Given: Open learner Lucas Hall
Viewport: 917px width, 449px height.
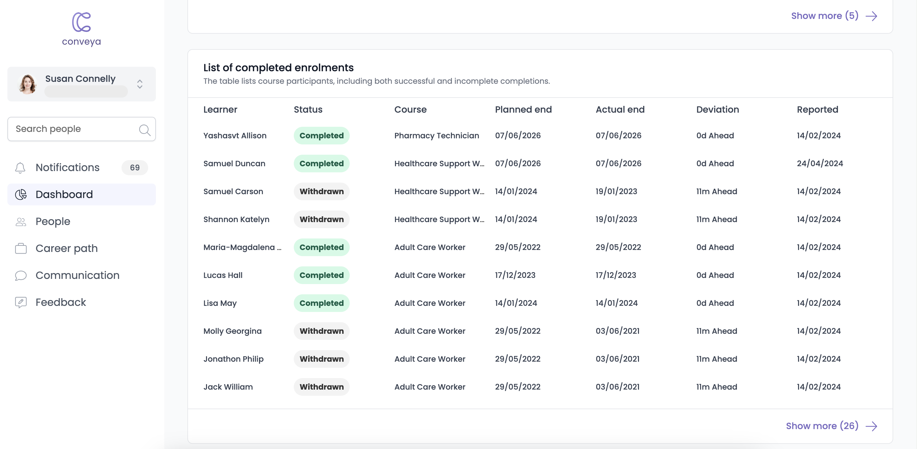Looking at the screenshot, I should (x=223, y=275).
